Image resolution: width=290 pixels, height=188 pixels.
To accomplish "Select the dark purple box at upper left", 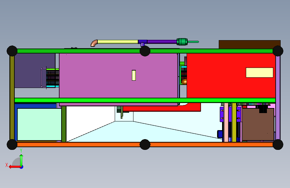I will (35, 71).
